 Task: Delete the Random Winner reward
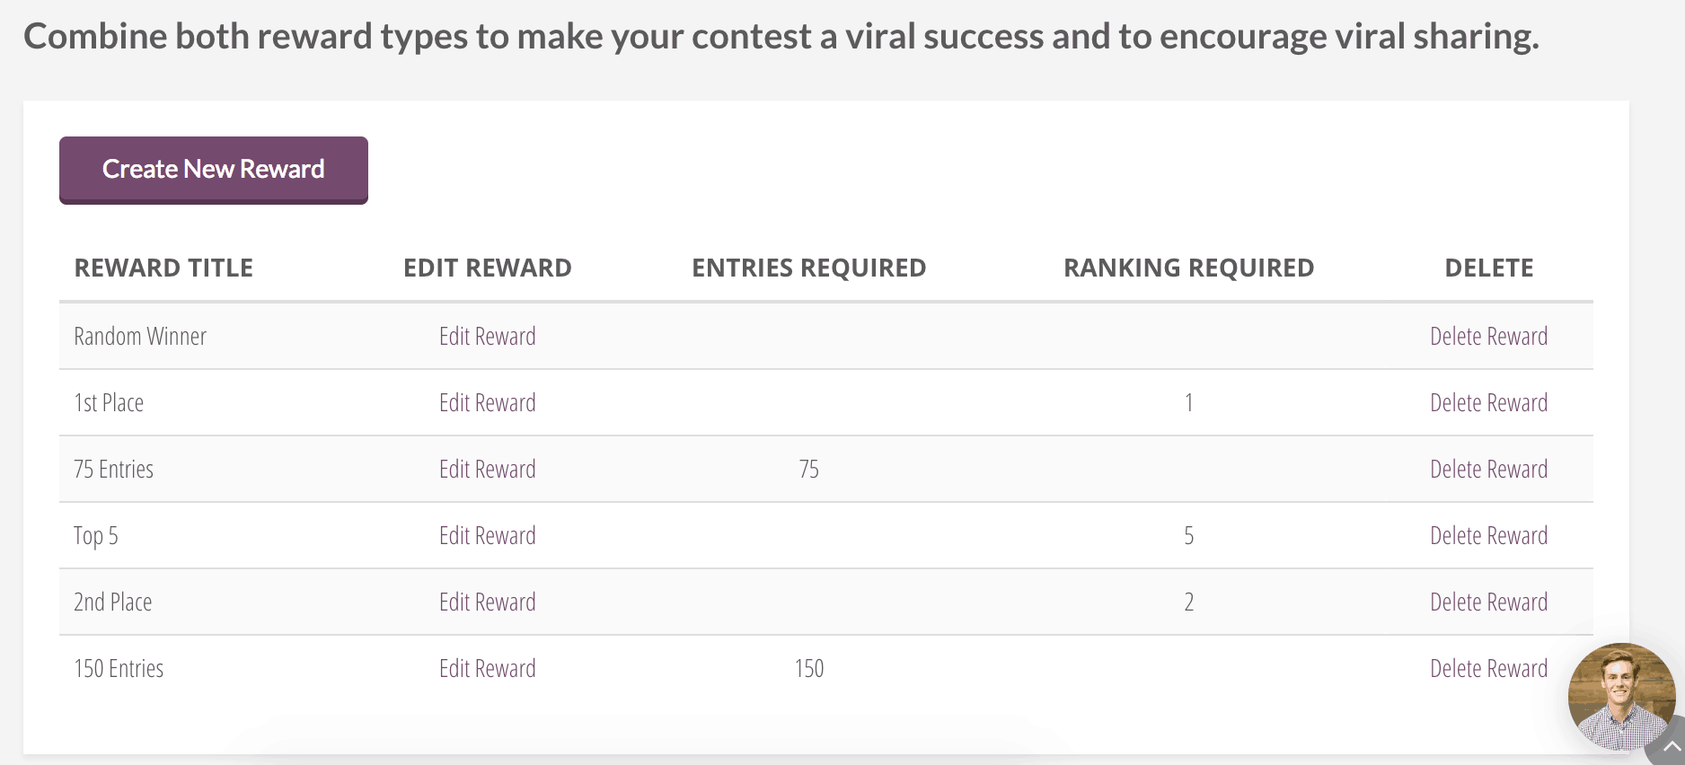tap(1488, 337)
